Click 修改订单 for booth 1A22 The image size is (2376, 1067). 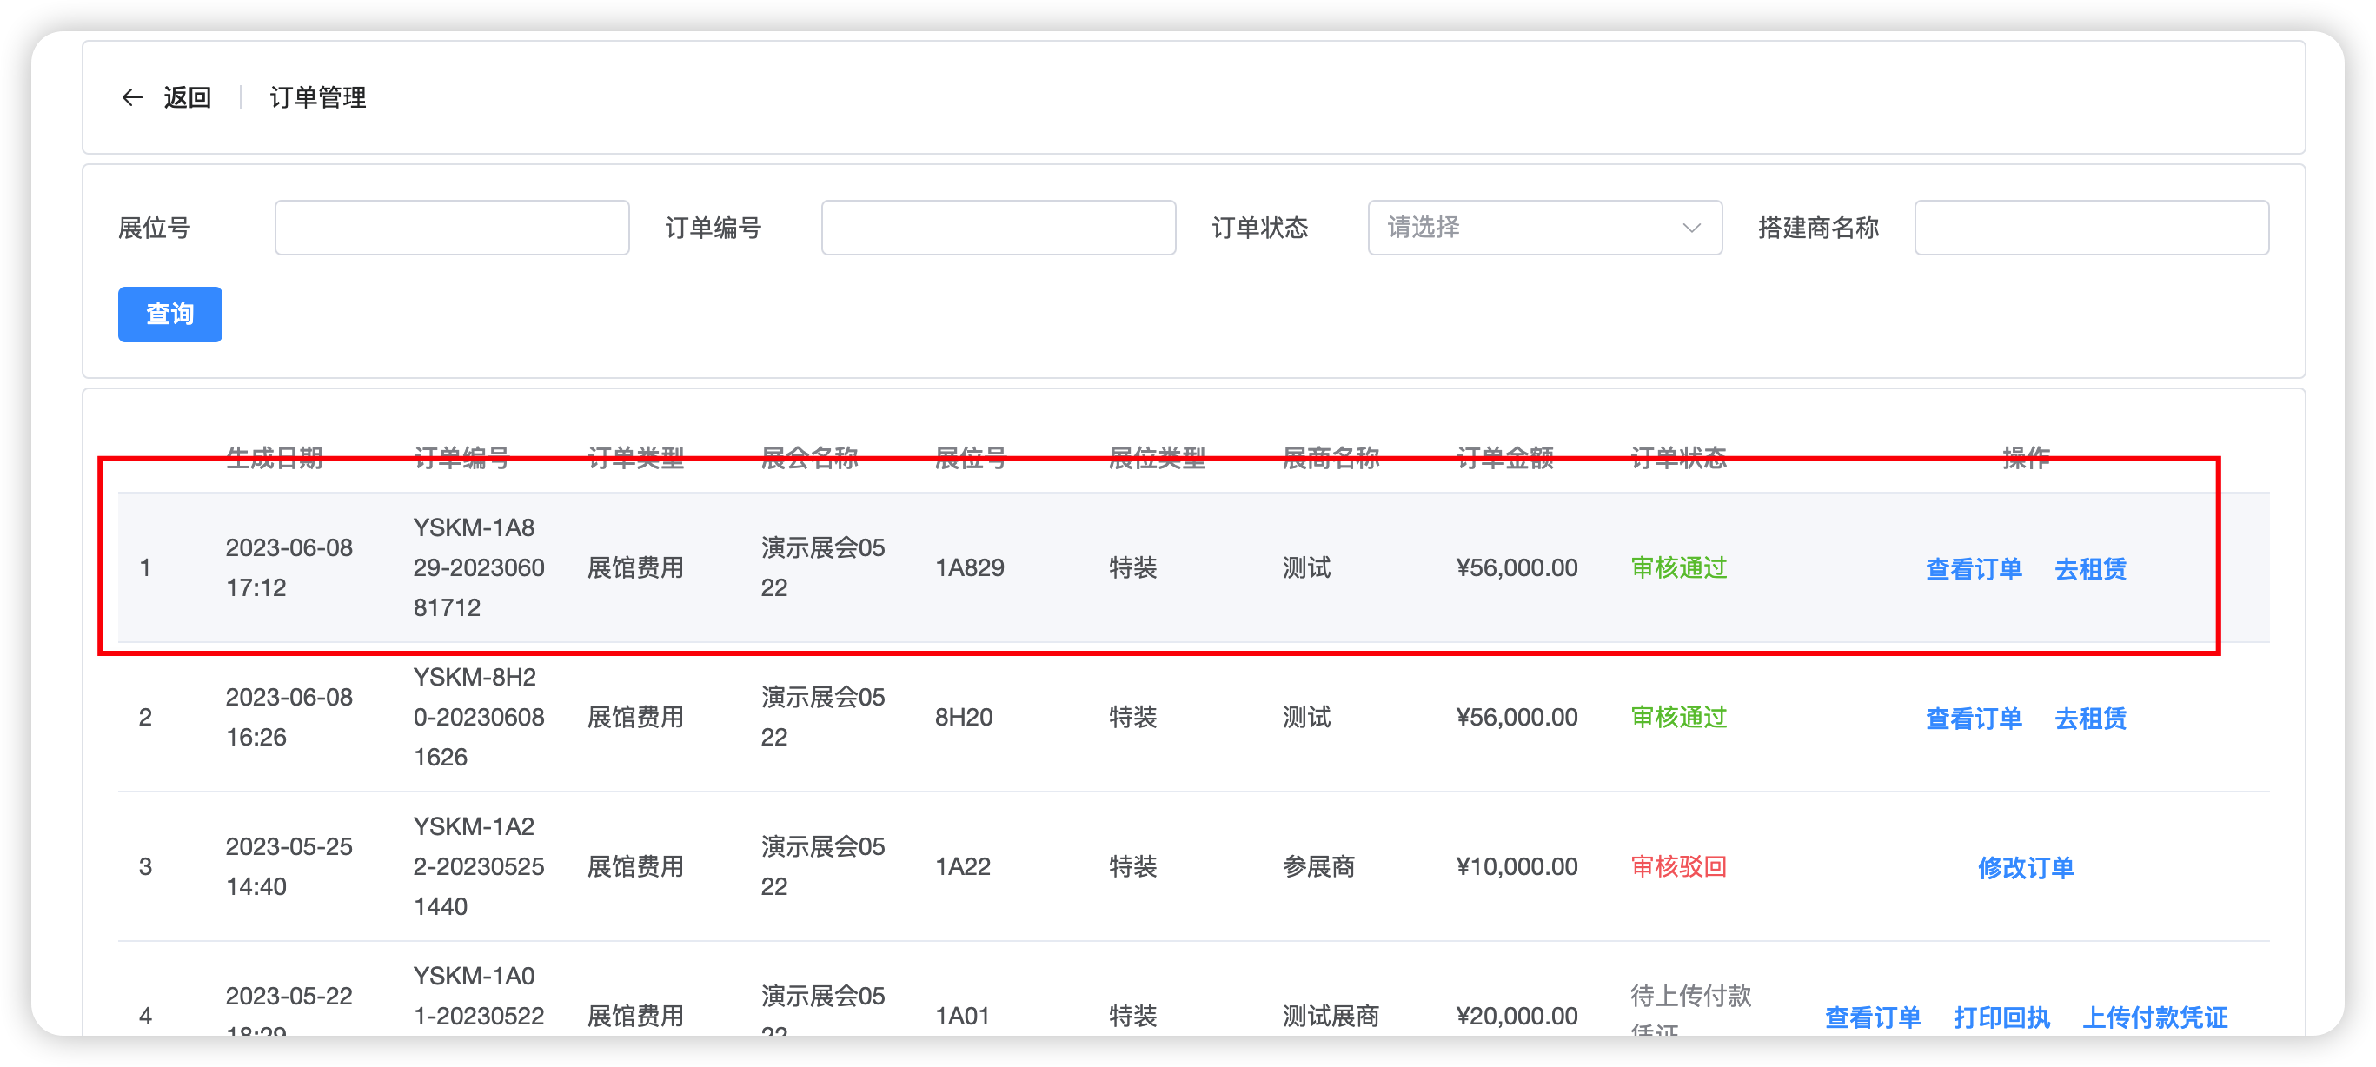coord(2026,868)
